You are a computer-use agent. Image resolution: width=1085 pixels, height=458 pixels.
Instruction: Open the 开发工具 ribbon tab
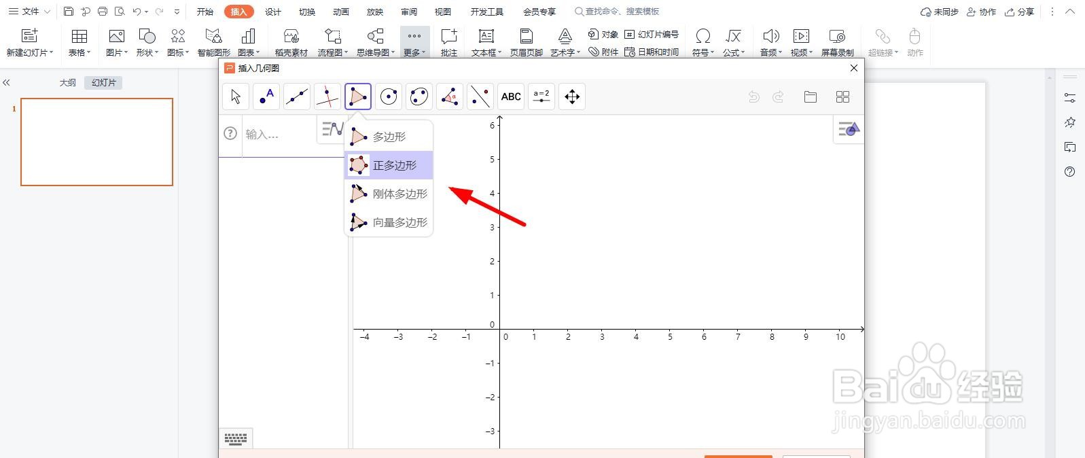(x=487, y=12)
